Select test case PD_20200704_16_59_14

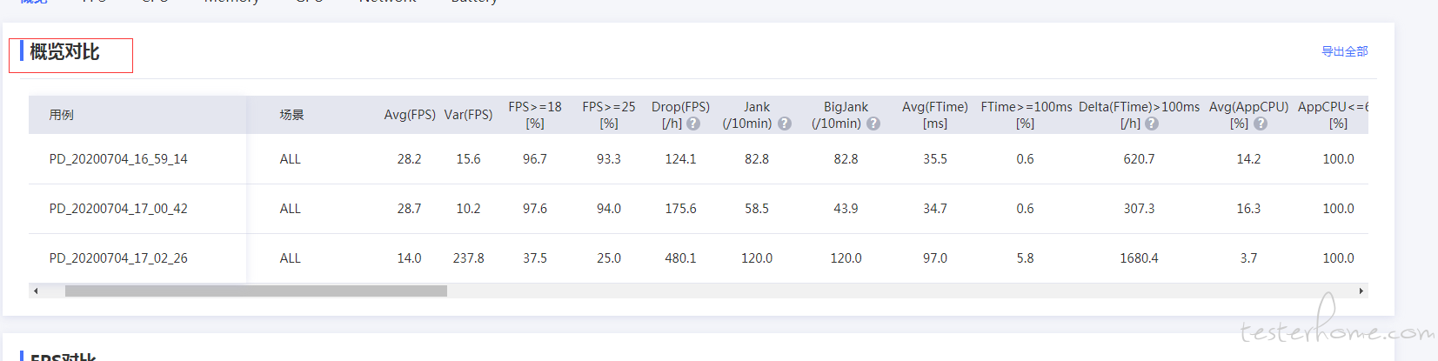point(118,159)
